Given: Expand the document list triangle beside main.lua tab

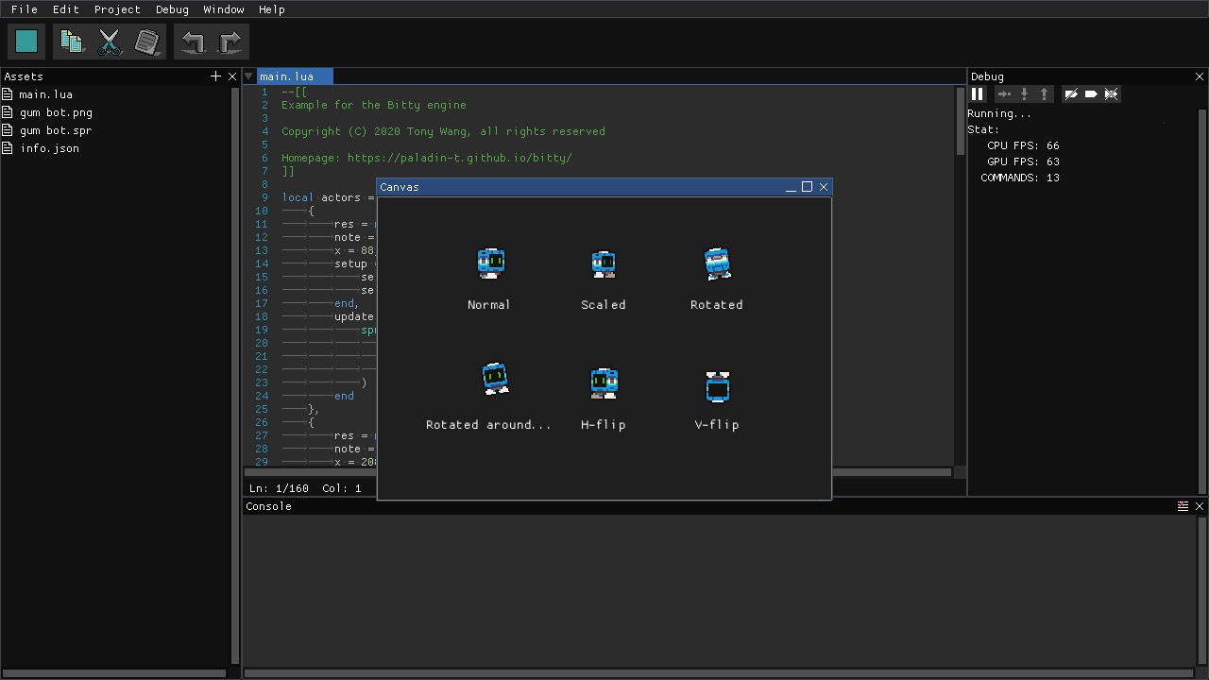Looking at the screenshot, I should coord(248,76).
